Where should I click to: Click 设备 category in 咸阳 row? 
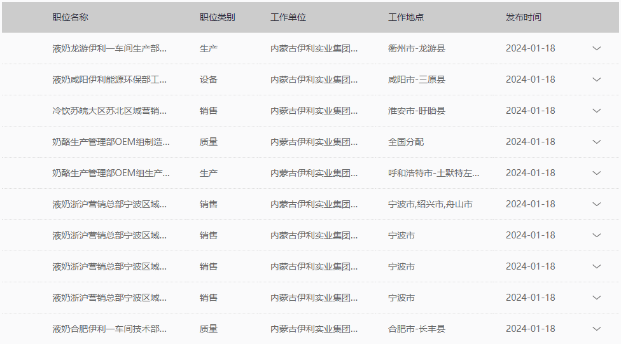coord(208,79)
